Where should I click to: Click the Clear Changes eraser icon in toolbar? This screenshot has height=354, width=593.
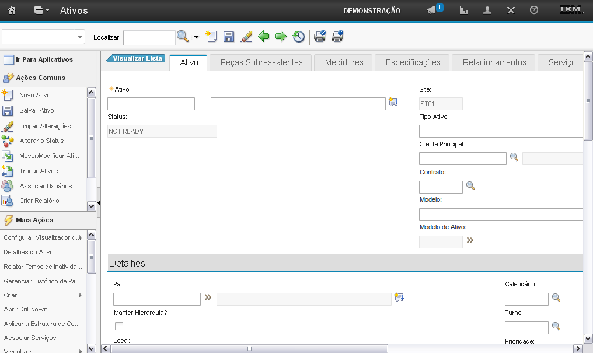[x=246, y=37]
